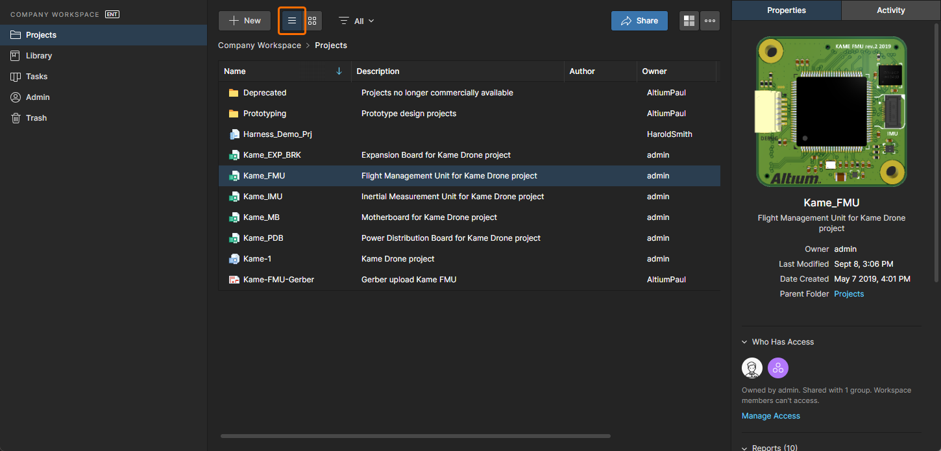The height and width of the screenshot is (451, 941).
Task: Switch to grid view layout
Action: pyautogui.click(x=312, y=21)
